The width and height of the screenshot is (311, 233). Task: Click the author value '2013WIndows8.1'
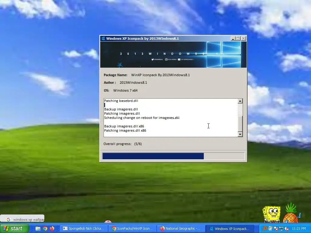point(133,83)
